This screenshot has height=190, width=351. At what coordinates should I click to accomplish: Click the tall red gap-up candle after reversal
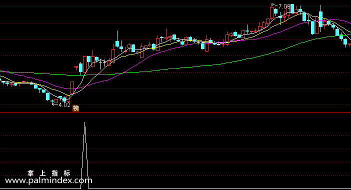[84, 64]
